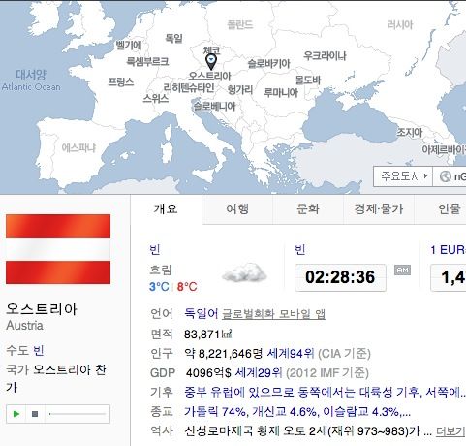Click the 대서양 Atlantic Ocean label
Image resolution: width=466 pixels, height=446 pixels.
point(31,80)
